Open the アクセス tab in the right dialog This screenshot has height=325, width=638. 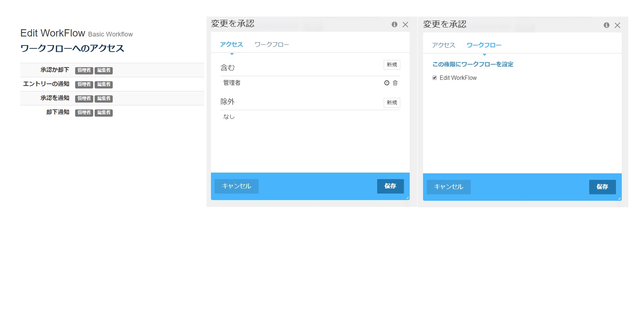pos(444,45)
